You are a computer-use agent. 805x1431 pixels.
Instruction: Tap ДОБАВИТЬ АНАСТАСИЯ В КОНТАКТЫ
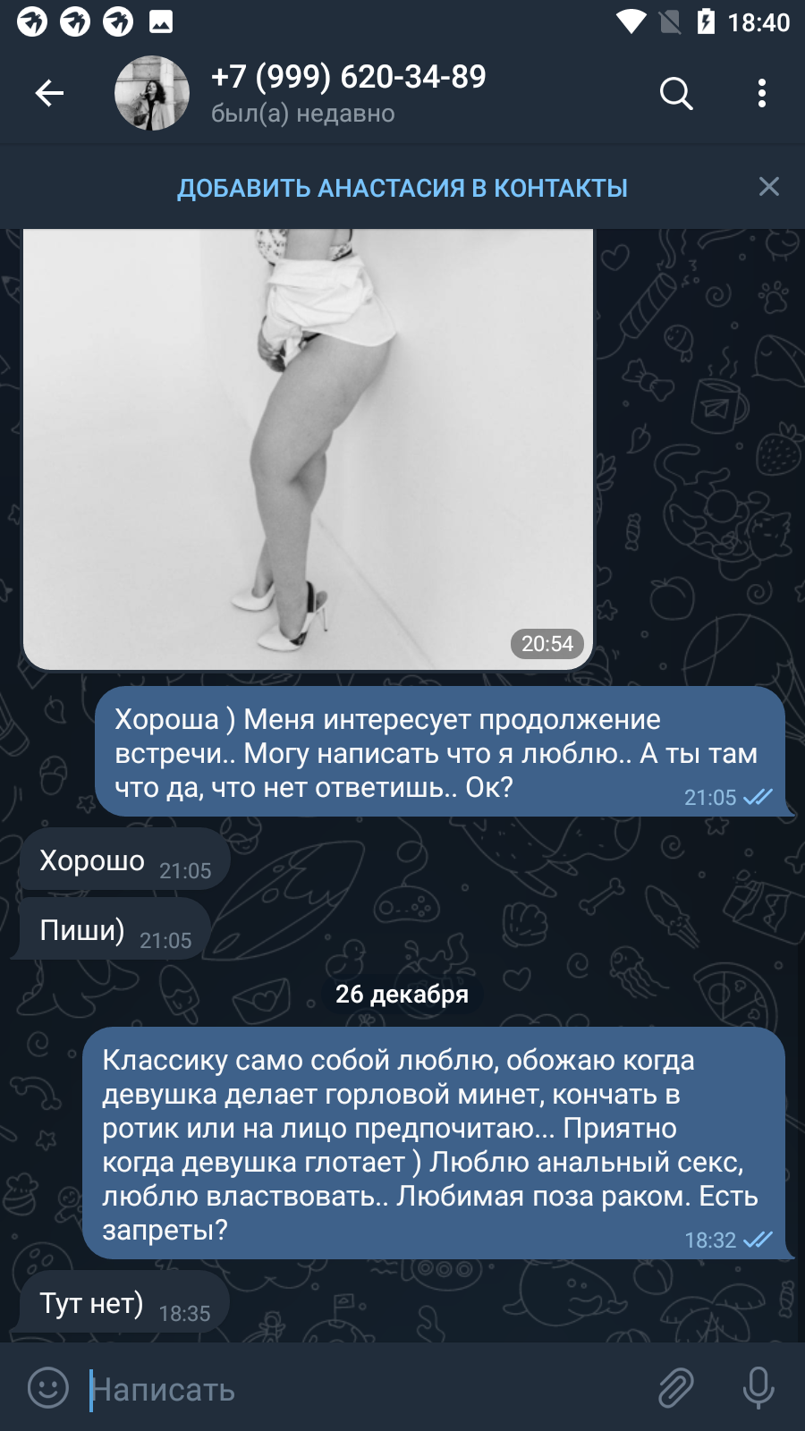402,188
